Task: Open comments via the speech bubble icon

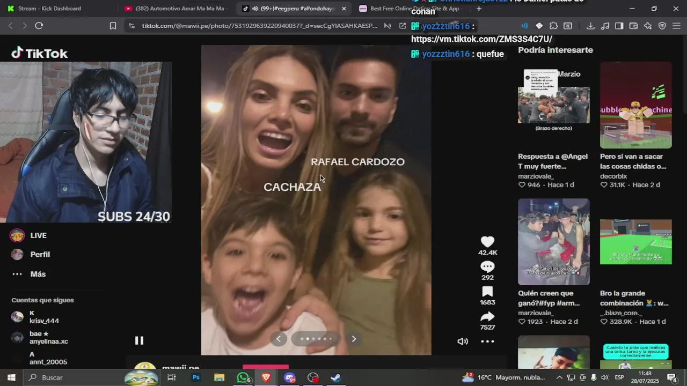Action: click(487, 266)
